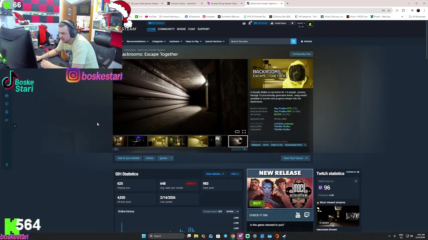Hide the SIH Statistics panel
This screenshot has height=240, width=428.
pyautogui.click(x=235, y=174)
